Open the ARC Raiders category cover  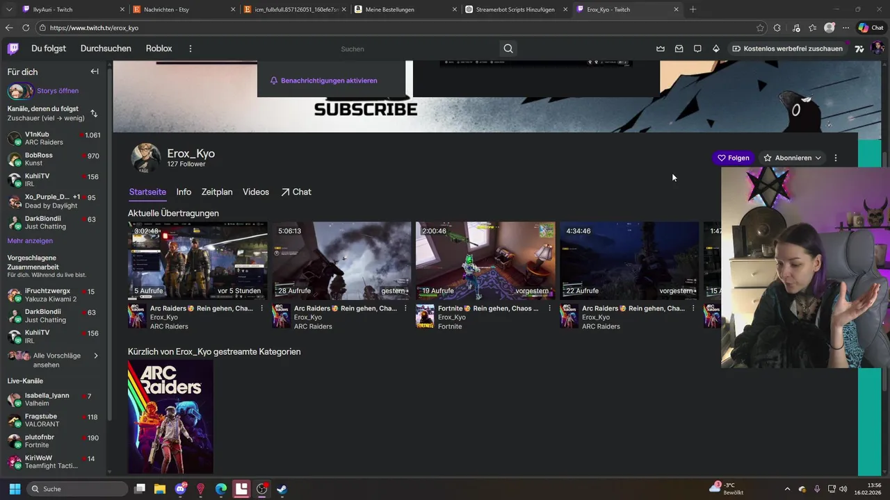[x=170, y=417]
